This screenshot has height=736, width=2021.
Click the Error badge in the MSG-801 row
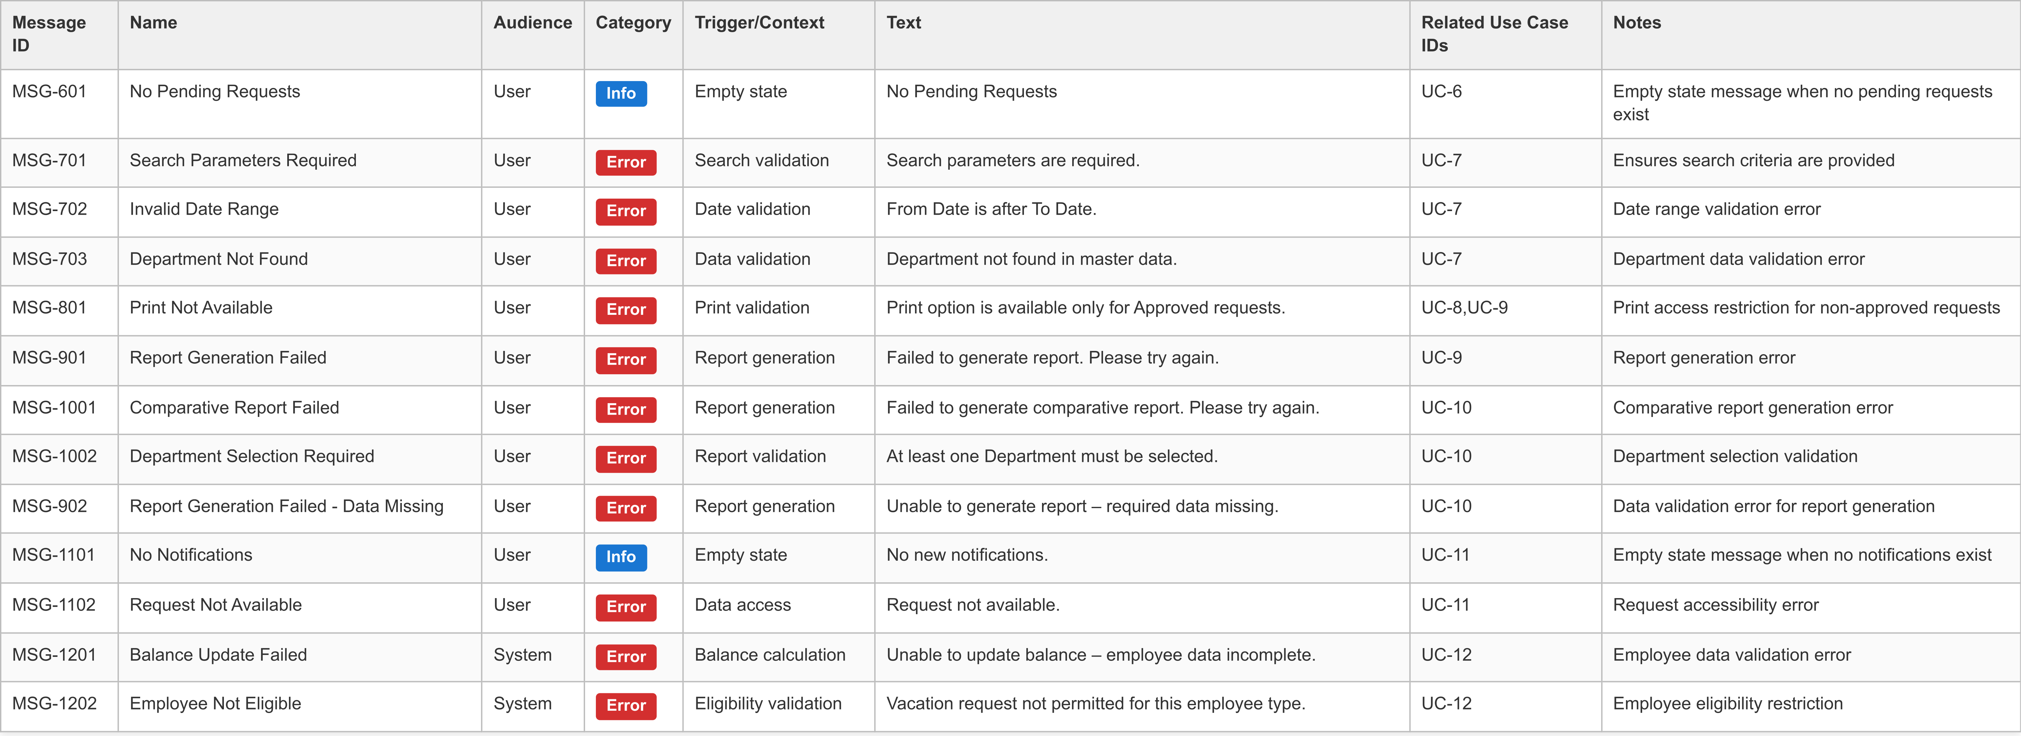625,310
